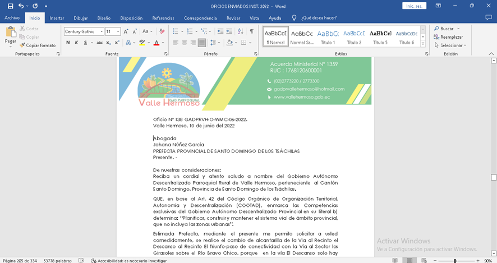The image size is (497, 263).
Task: Toggle italic formatting with K button
Action: coord(76,43)
